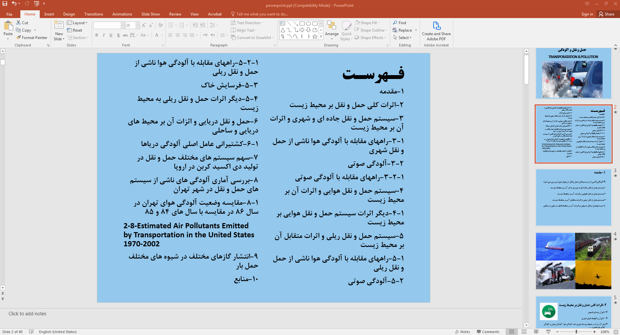Switch to the Slide Show tab
This screenshot has height=335, width=620.
point(150,14)
